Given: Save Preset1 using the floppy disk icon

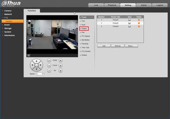Looking at the screenshot, I should 129,20.
